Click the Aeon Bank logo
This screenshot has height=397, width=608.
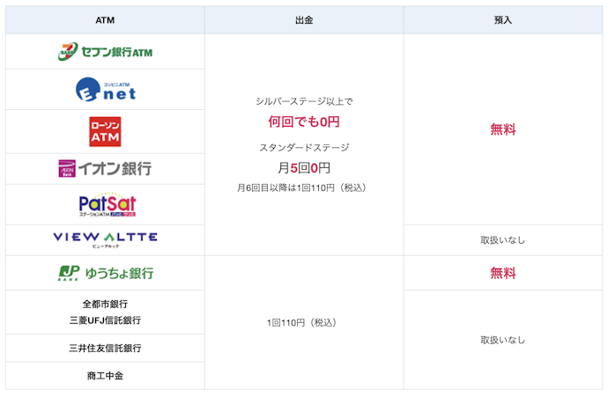pos(105,168)
